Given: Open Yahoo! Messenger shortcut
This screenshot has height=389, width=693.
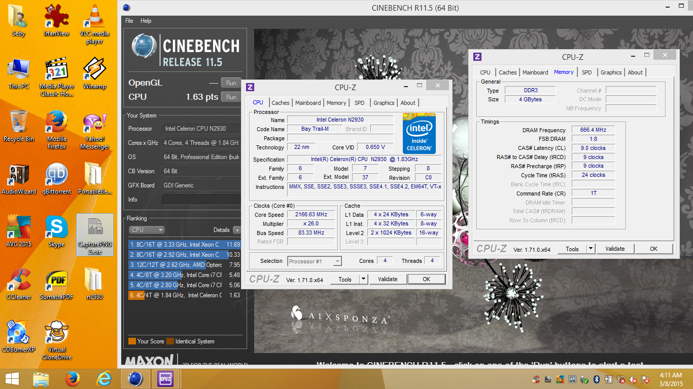Looking at the screenshot, I should [94, 130].
